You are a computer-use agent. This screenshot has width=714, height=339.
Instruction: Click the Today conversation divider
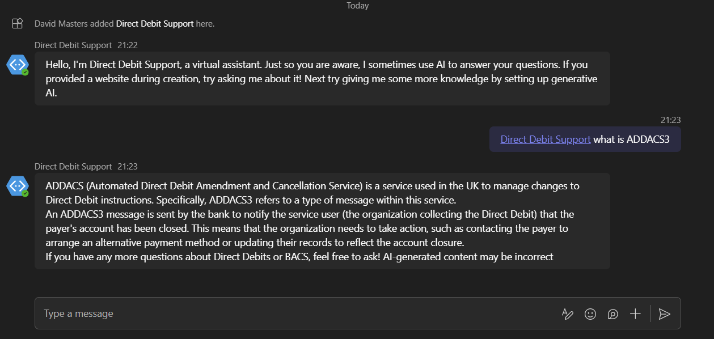[357, 6]
